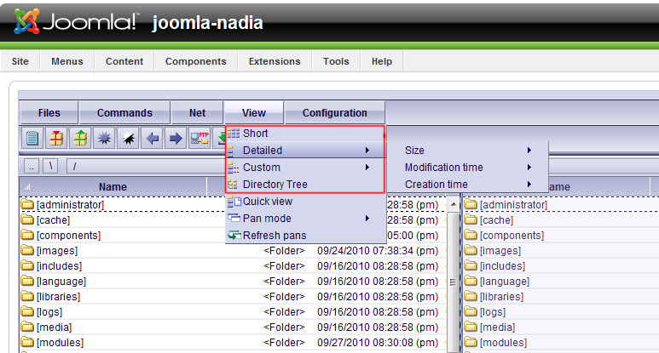Expand the Size submenu
Screen dimensions: 659x353
[467, 150]
